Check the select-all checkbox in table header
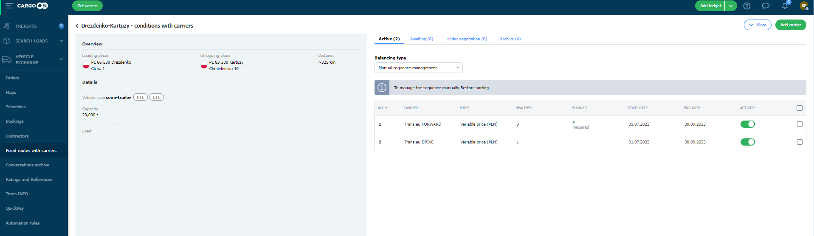Image resolution: width=814 pixels, height=236 pixels. [x=800, y=108]
